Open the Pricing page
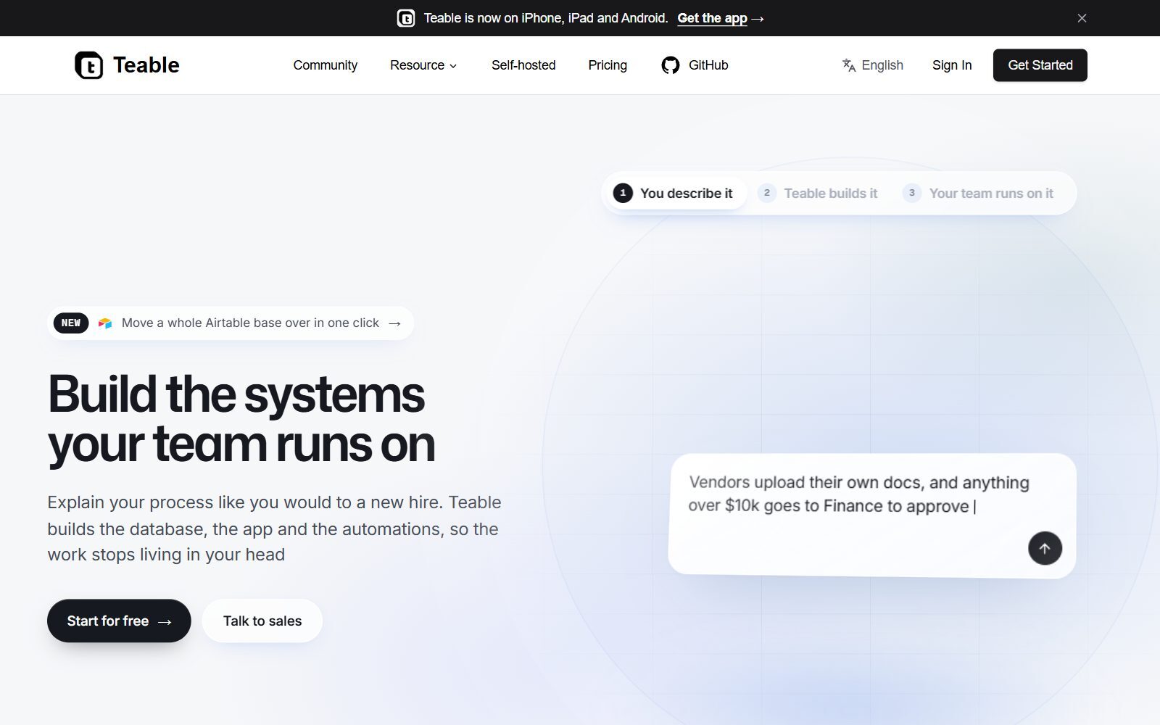The height and width of the screenshot is (725, 1160). (x=608, y=65)
